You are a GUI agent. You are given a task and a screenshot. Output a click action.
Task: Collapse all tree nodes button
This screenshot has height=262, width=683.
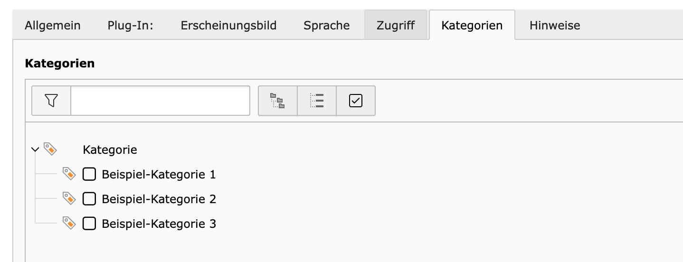tap(317, 101)
